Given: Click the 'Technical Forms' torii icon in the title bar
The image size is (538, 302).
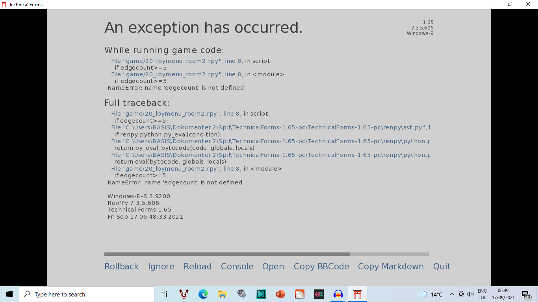Looking at the screenshot, I should (4, 4).
